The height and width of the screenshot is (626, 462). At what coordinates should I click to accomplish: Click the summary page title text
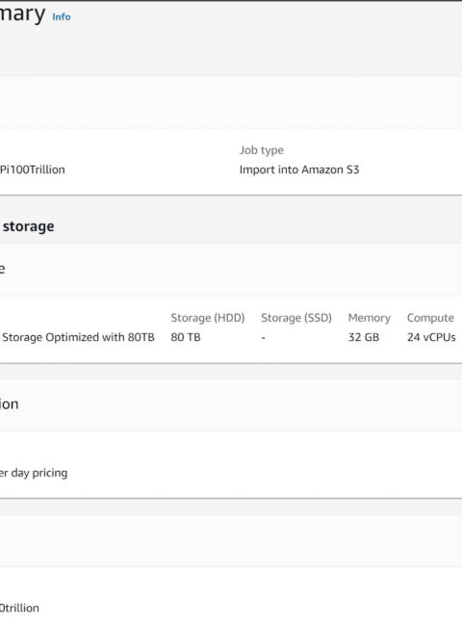22,14
